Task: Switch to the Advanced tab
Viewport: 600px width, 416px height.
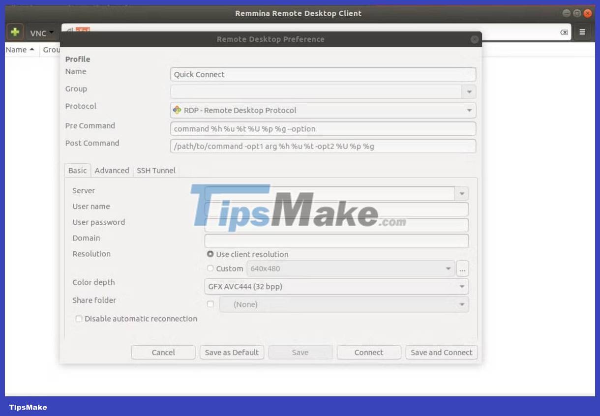Action: tap(112, 171)
